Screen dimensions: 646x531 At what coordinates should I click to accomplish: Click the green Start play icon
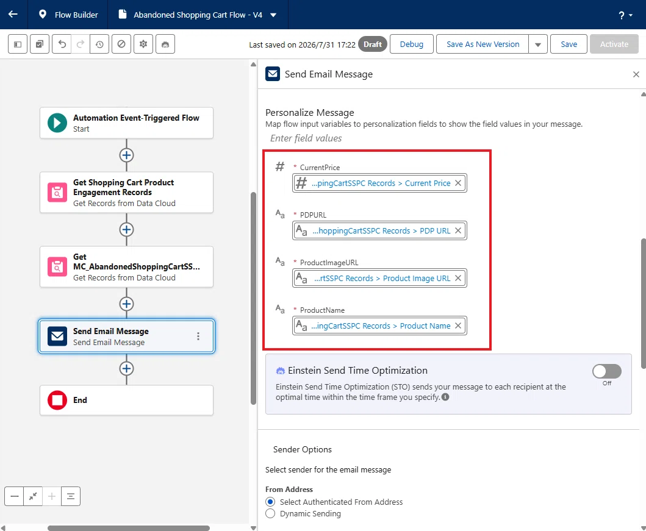pos(57,123)
